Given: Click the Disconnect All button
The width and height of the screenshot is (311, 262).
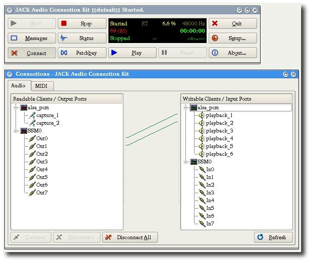Looking at the screenshot, I should pyautogui.click(x=130, y=237).
